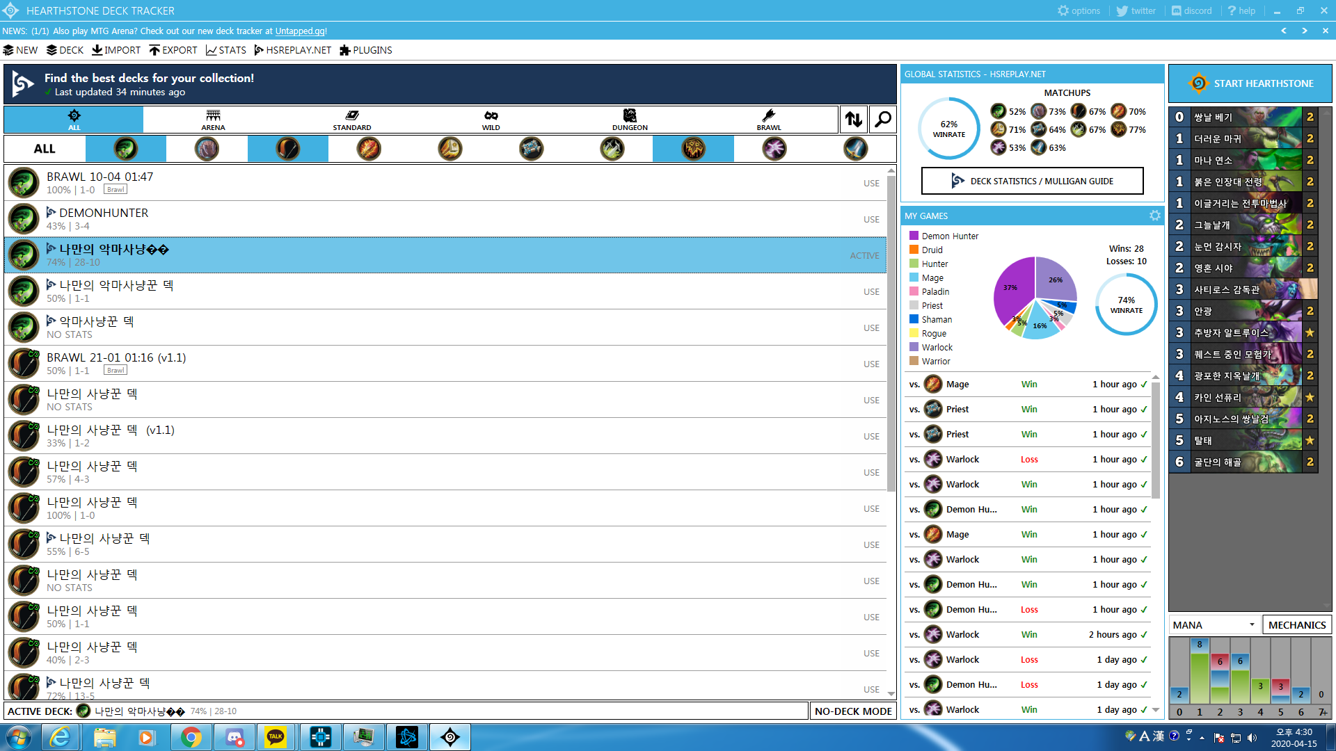Open options from the title bar
The image size is (1336, 751).
click(x=1079, y=10)
